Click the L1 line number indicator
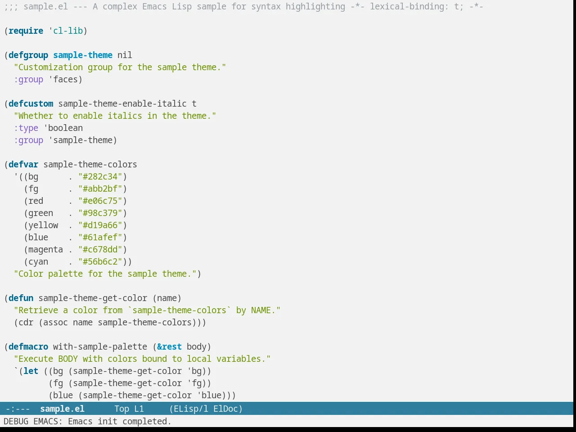576x432 pixels. (x=139, y=409)
